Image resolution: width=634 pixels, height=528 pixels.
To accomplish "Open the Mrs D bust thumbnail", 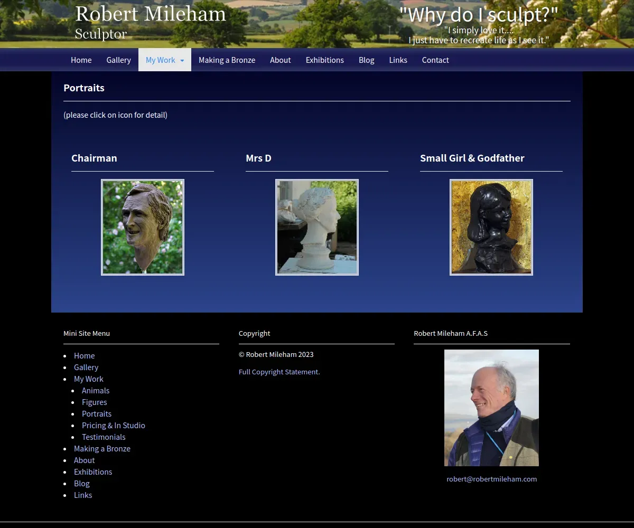I will (317, 227).
